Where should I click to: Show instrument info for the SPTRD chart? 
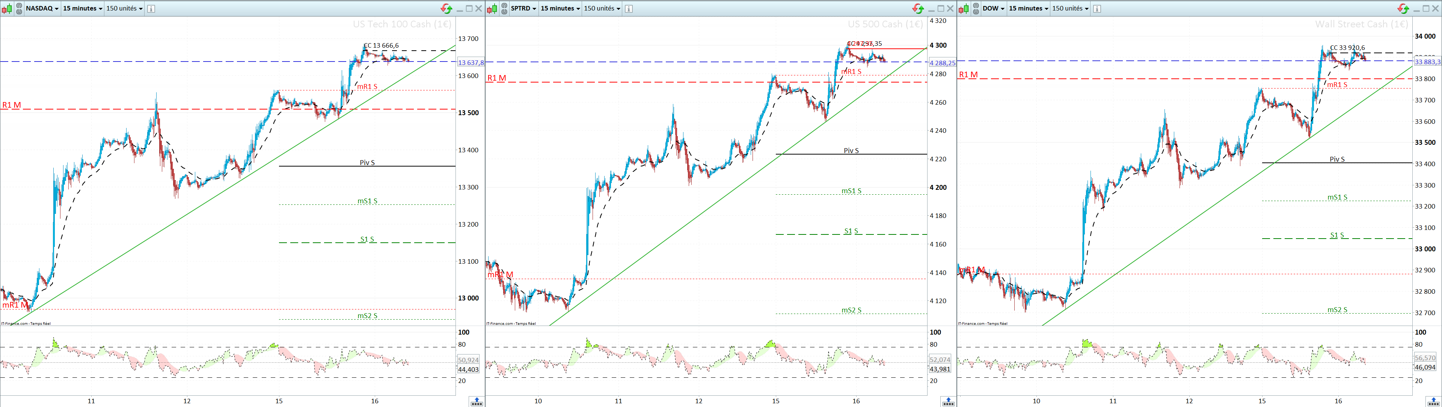pyautogui.click(x=629, y=8)
